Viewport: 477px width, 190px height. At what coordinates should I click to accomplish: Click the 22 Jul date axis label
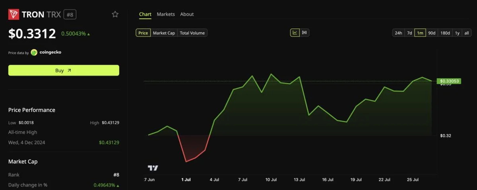[384, 180]
